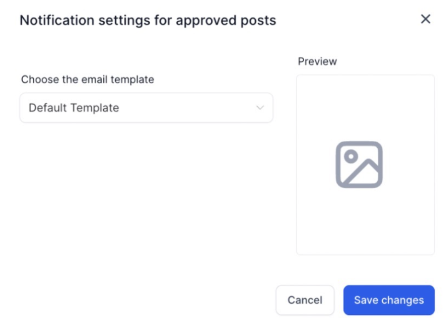
Task: Click the mountain picture icon in preview
Action: (x=359, y=165)
